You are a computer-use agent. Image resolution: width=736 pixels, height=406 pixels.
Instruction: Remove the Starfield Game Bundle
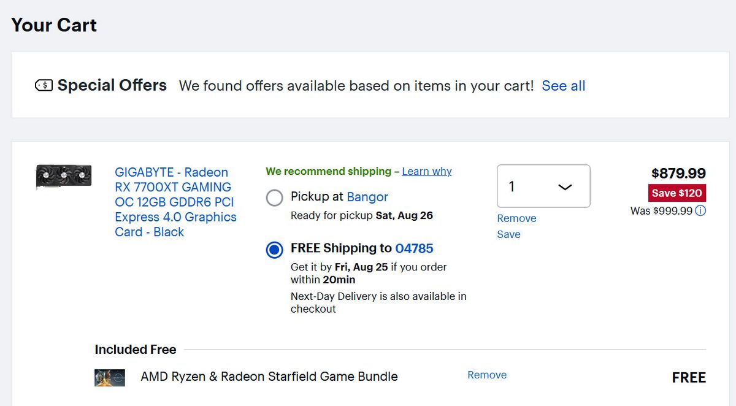(x=487, y=375)
